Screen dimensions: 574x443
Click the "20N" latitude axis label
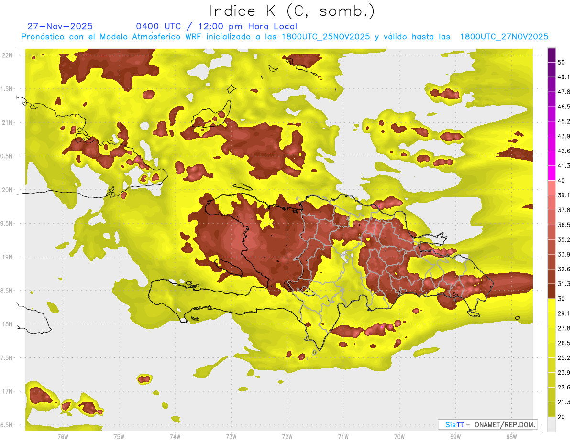coord(7,190)
